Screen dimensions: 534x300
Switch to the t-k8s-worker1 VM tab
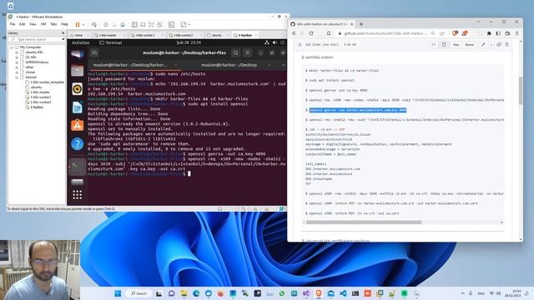[144, 35]
